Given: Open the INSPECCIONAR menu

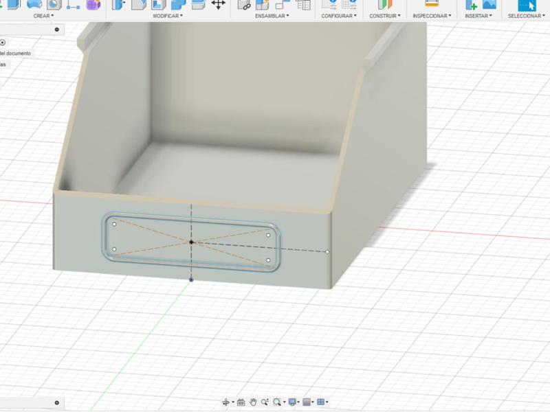Looking at the screenshot, I should tap(432, 16).
